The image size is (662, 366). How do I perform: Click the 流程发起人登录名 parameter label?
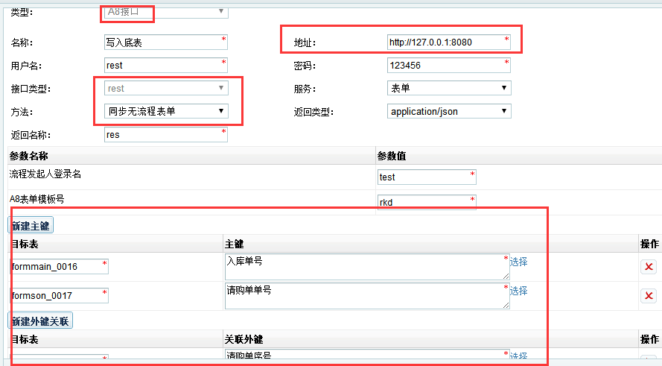tap(45, 174)
